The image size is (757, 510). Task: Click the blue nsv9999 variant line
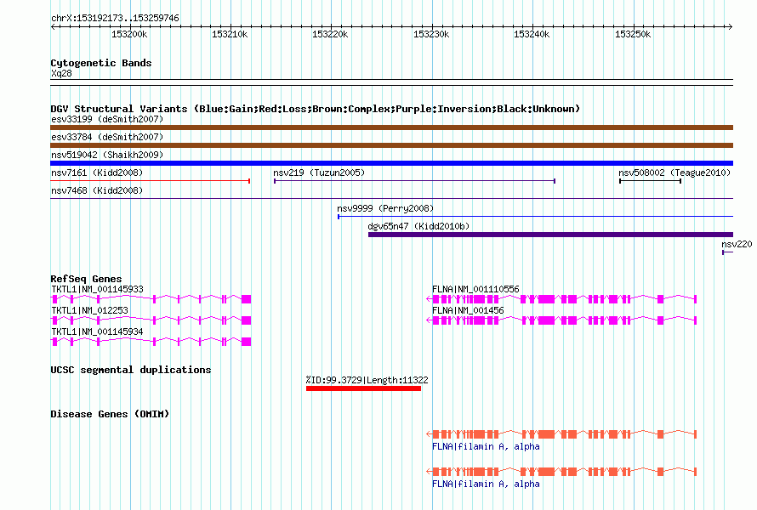tap(535, 217)
